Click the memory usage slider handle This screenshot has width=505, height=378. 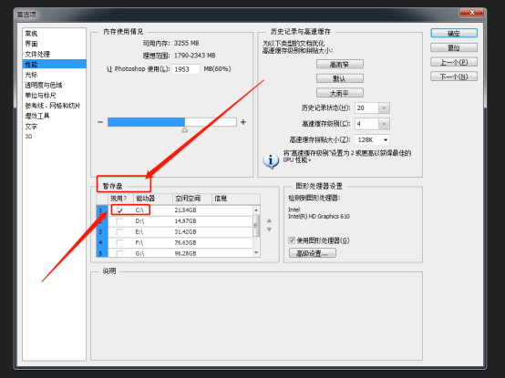[184, 130]
